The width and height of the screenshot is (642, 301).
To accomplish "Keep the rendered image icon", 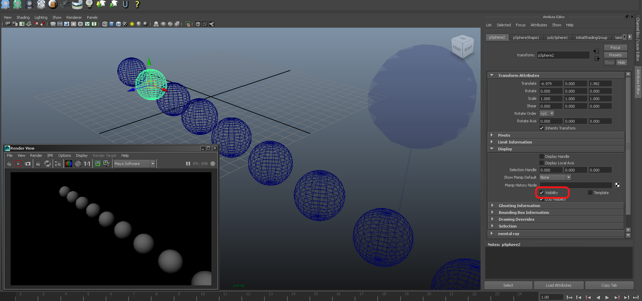I will tap(98, 164).
